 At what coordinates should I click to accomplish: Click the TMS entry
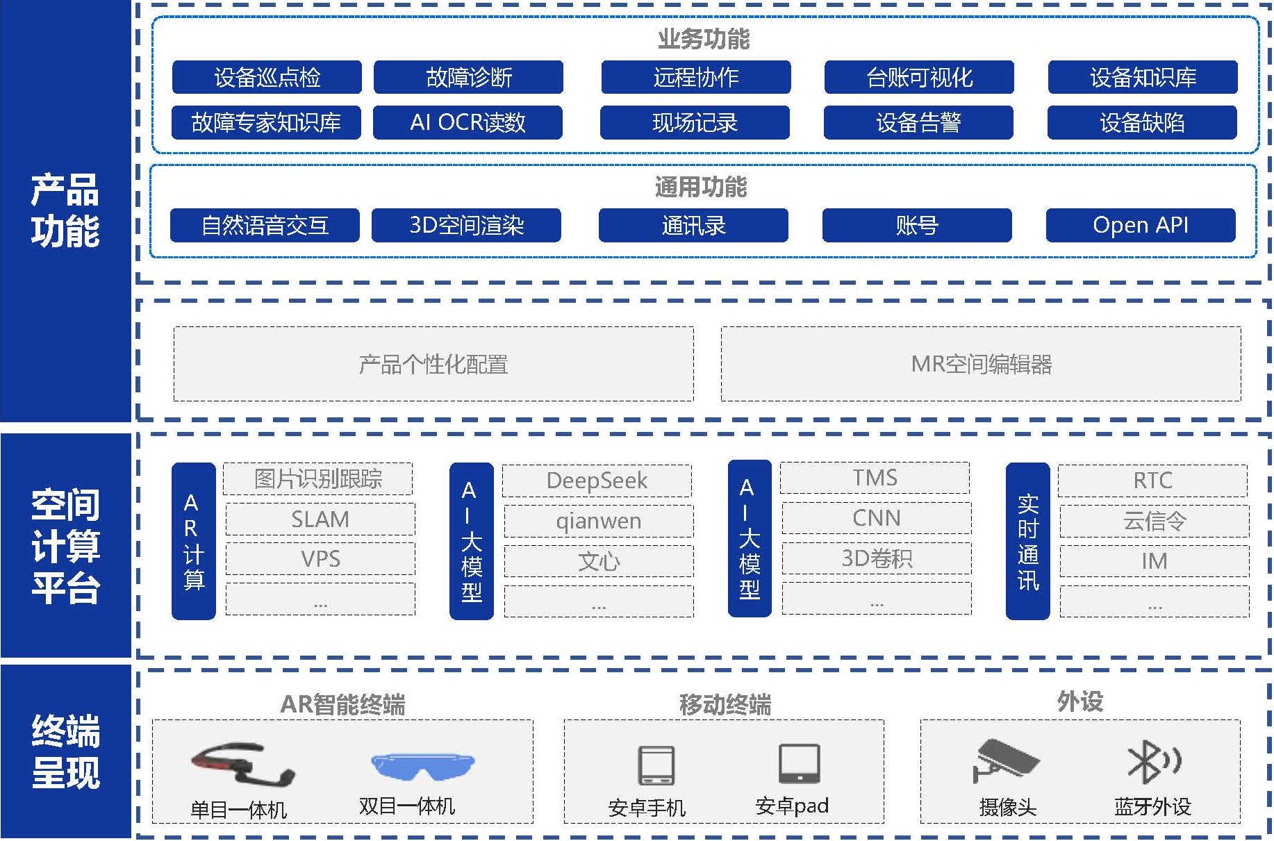875,478
